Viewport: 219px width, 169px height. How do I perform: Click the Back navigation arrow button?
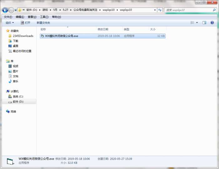click(x=5, y=10)
